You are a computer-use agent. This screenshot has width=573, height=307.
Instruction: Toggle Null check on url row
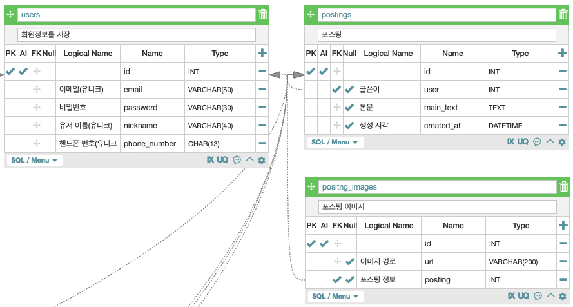pyautogui.click(x=350, y=261)
